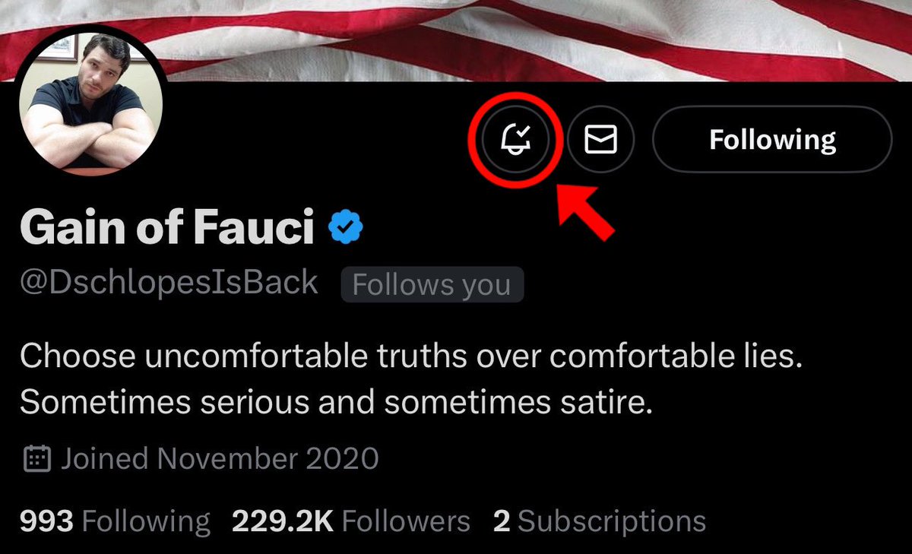
Task: Select the Joined November 2020 text
Action: click(x=219, y=459)
